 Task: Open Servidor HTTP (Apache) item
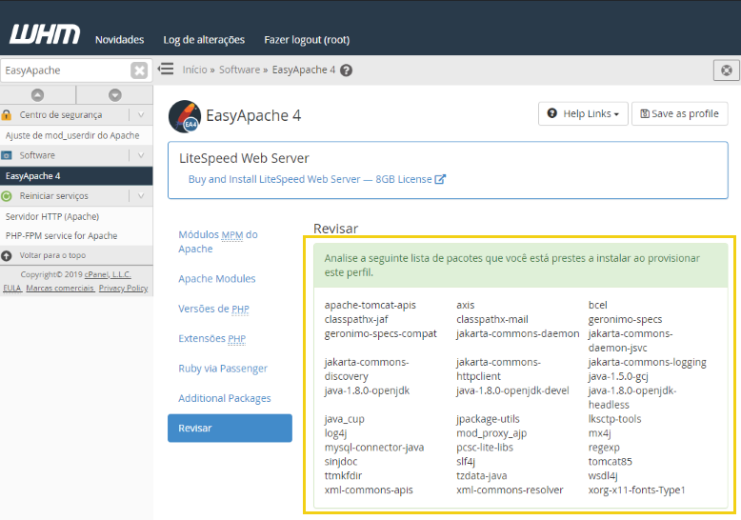(x=52, y=216)
